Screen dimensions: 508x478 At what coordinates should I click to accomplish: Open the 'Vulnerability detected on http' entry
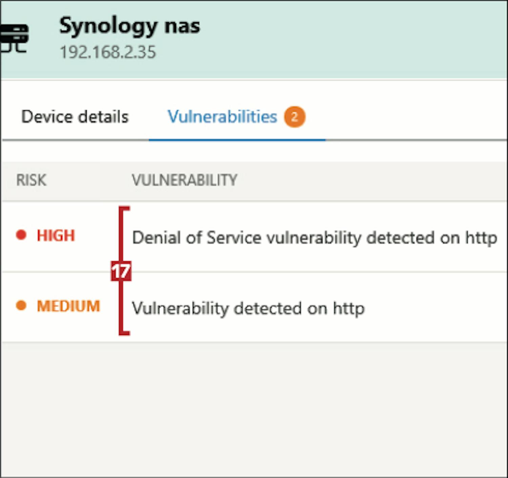click(248, 308)
